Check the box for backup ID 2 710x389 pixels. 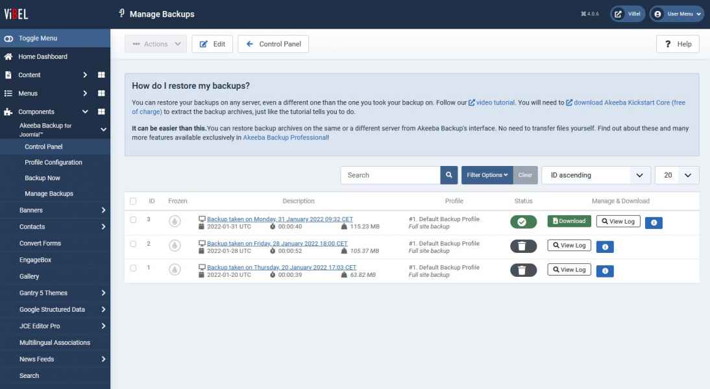[x=133, y=244]
